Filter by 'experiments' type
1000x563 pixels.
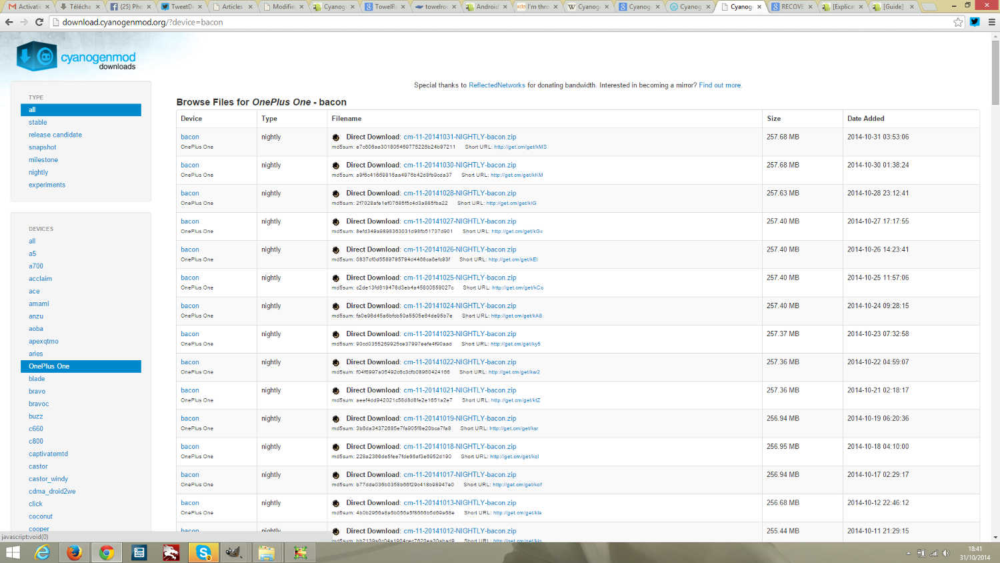(47, 185)
